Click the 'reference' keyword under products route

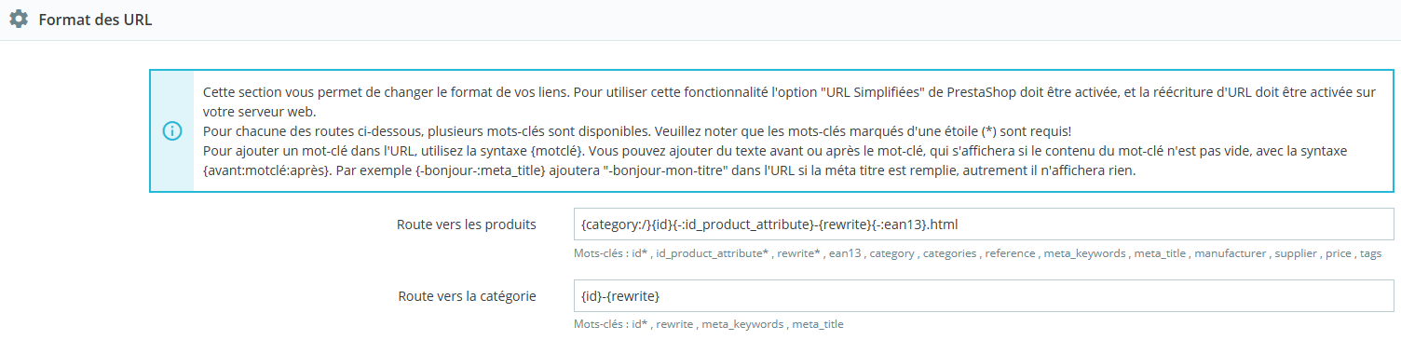[x=1010, y=253]
